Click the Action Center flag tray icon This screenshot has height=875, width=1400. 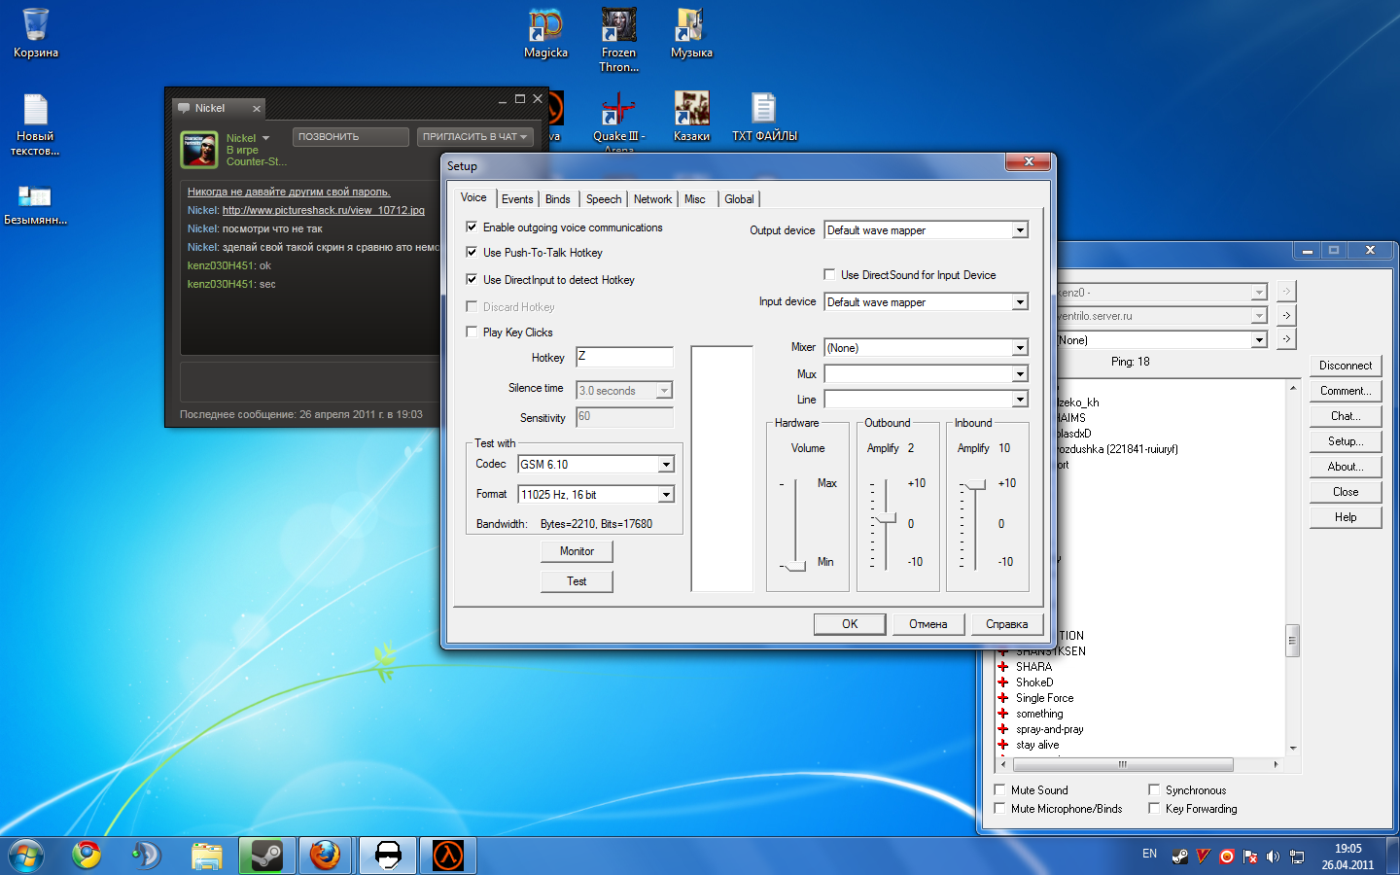pyautogui.click(x=1249, y=857)
